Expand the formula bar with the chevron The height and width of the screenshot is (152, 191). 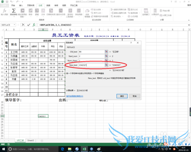click(189, 25)
